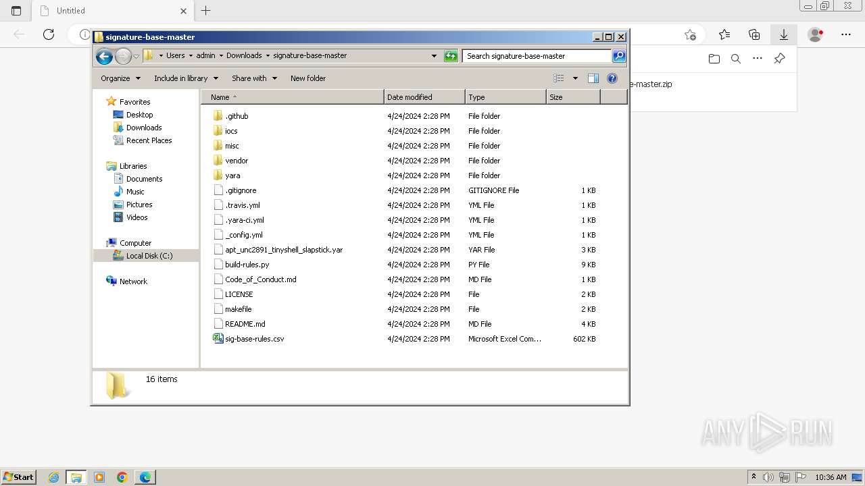
Task: Refresh the signature-base-master folder view
Action: (451, 56)
